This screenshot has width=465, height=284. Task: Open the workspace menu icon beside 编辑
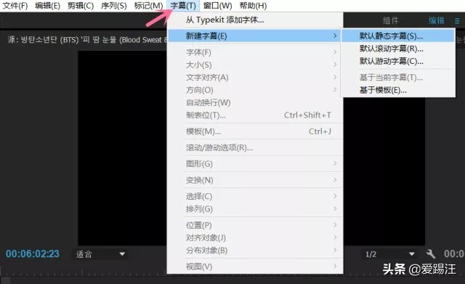click(457, 21)
